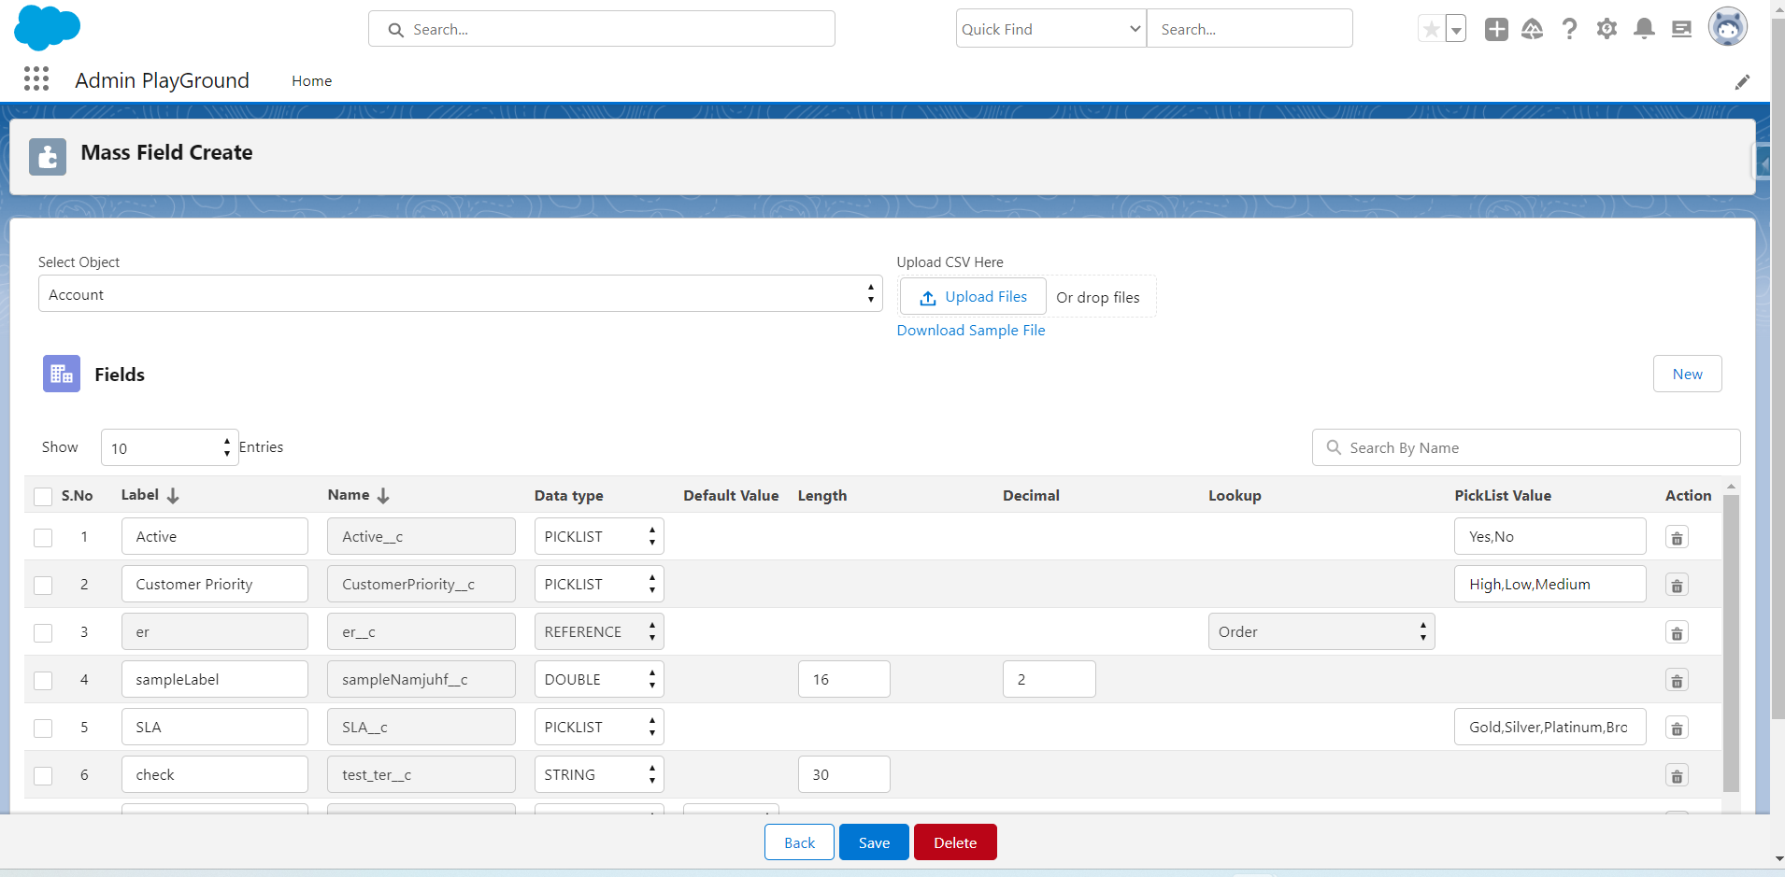Go to the Home tab
The image size is (1785, 877).
coord(311,81)
